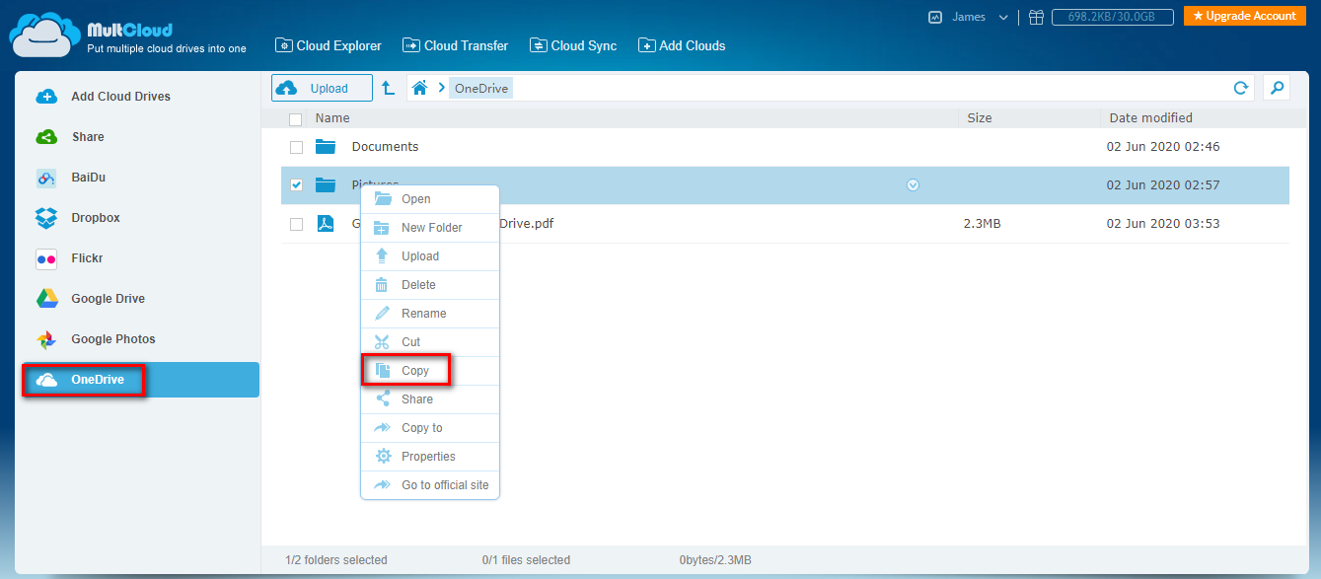
Task: Choose Cut from the context menu
Action: (x=430, y=342)
